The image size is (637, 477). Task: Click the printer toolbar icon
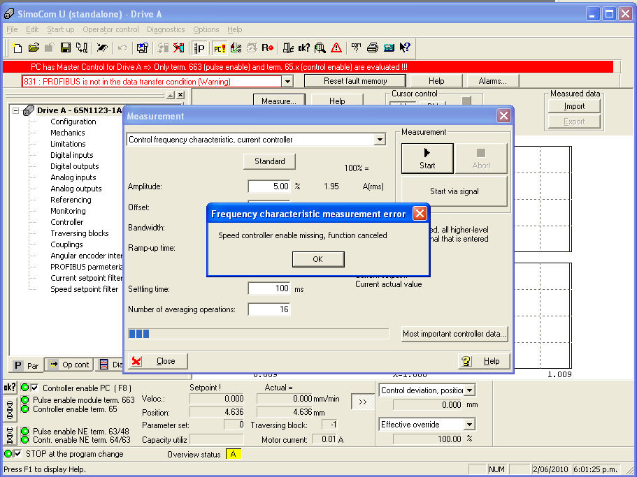click(x=373, y=48)
